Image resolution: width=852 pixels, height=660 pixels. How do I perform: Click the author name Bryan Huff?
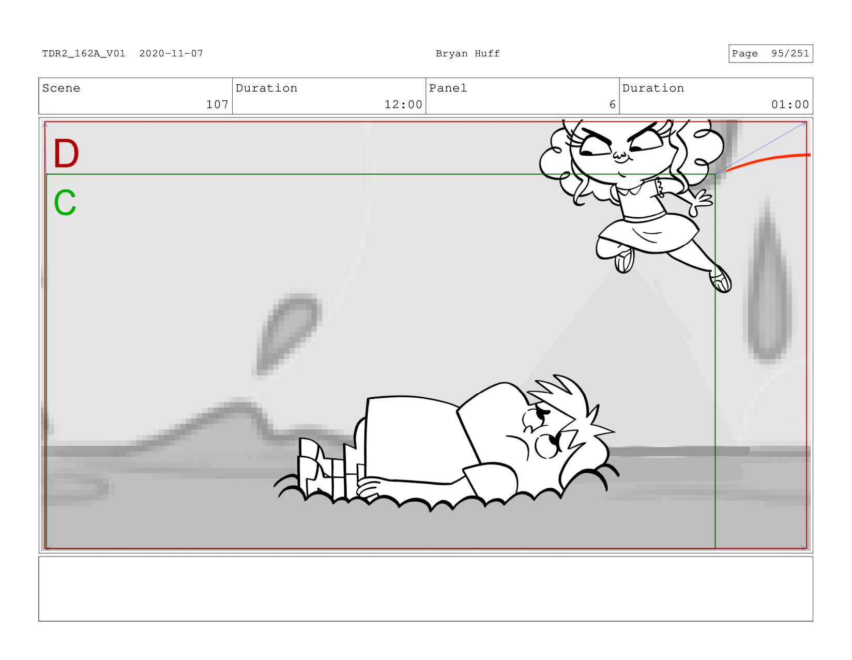467,53
